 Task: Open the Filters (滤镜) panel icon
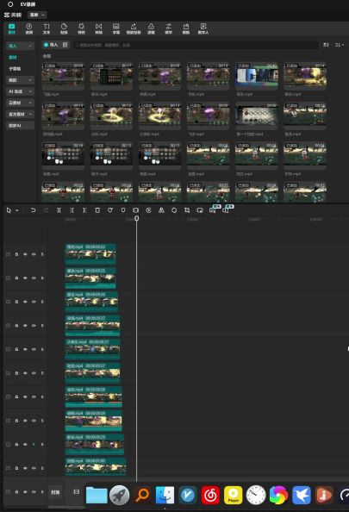pos(151,28)
